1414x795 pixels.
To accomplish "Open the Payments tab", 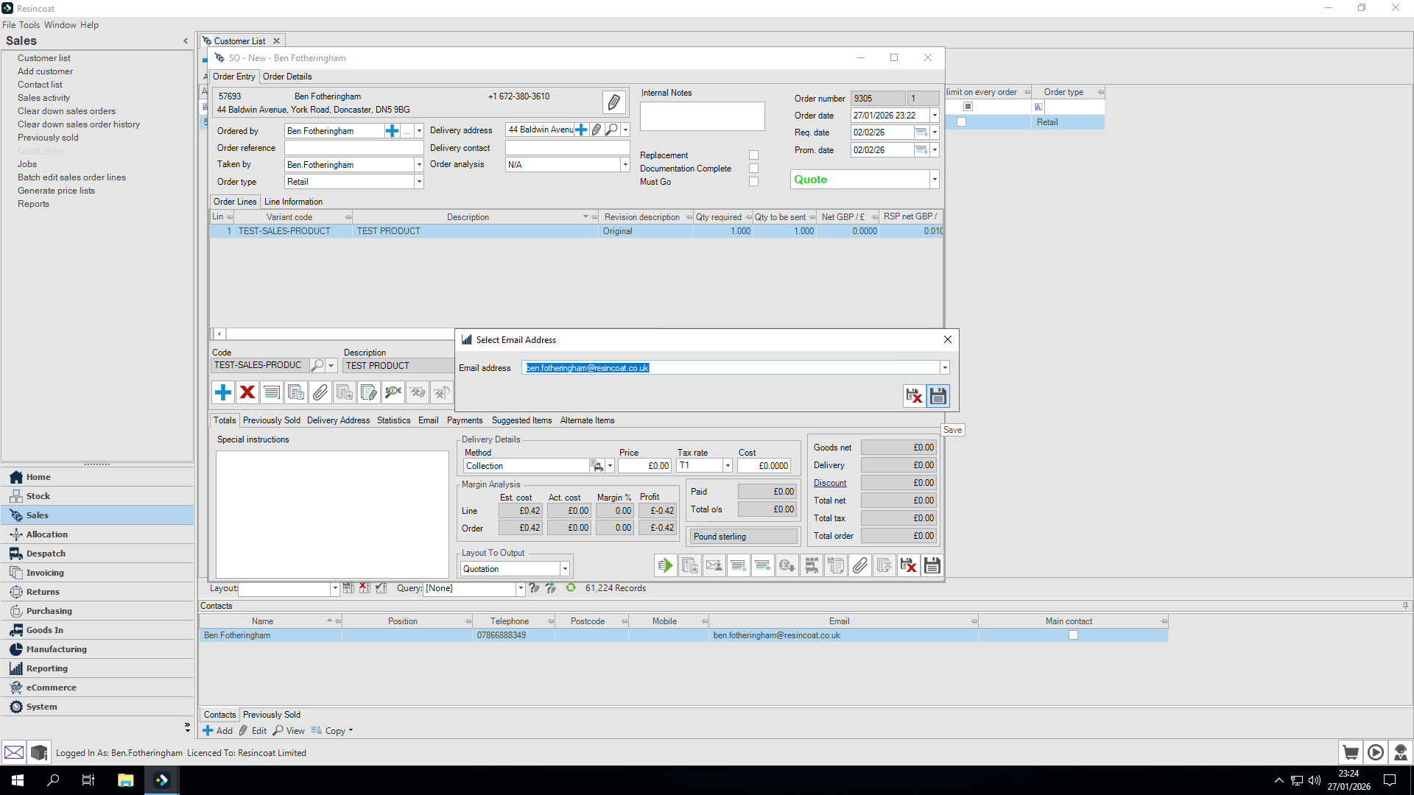I will coord(465,420).
